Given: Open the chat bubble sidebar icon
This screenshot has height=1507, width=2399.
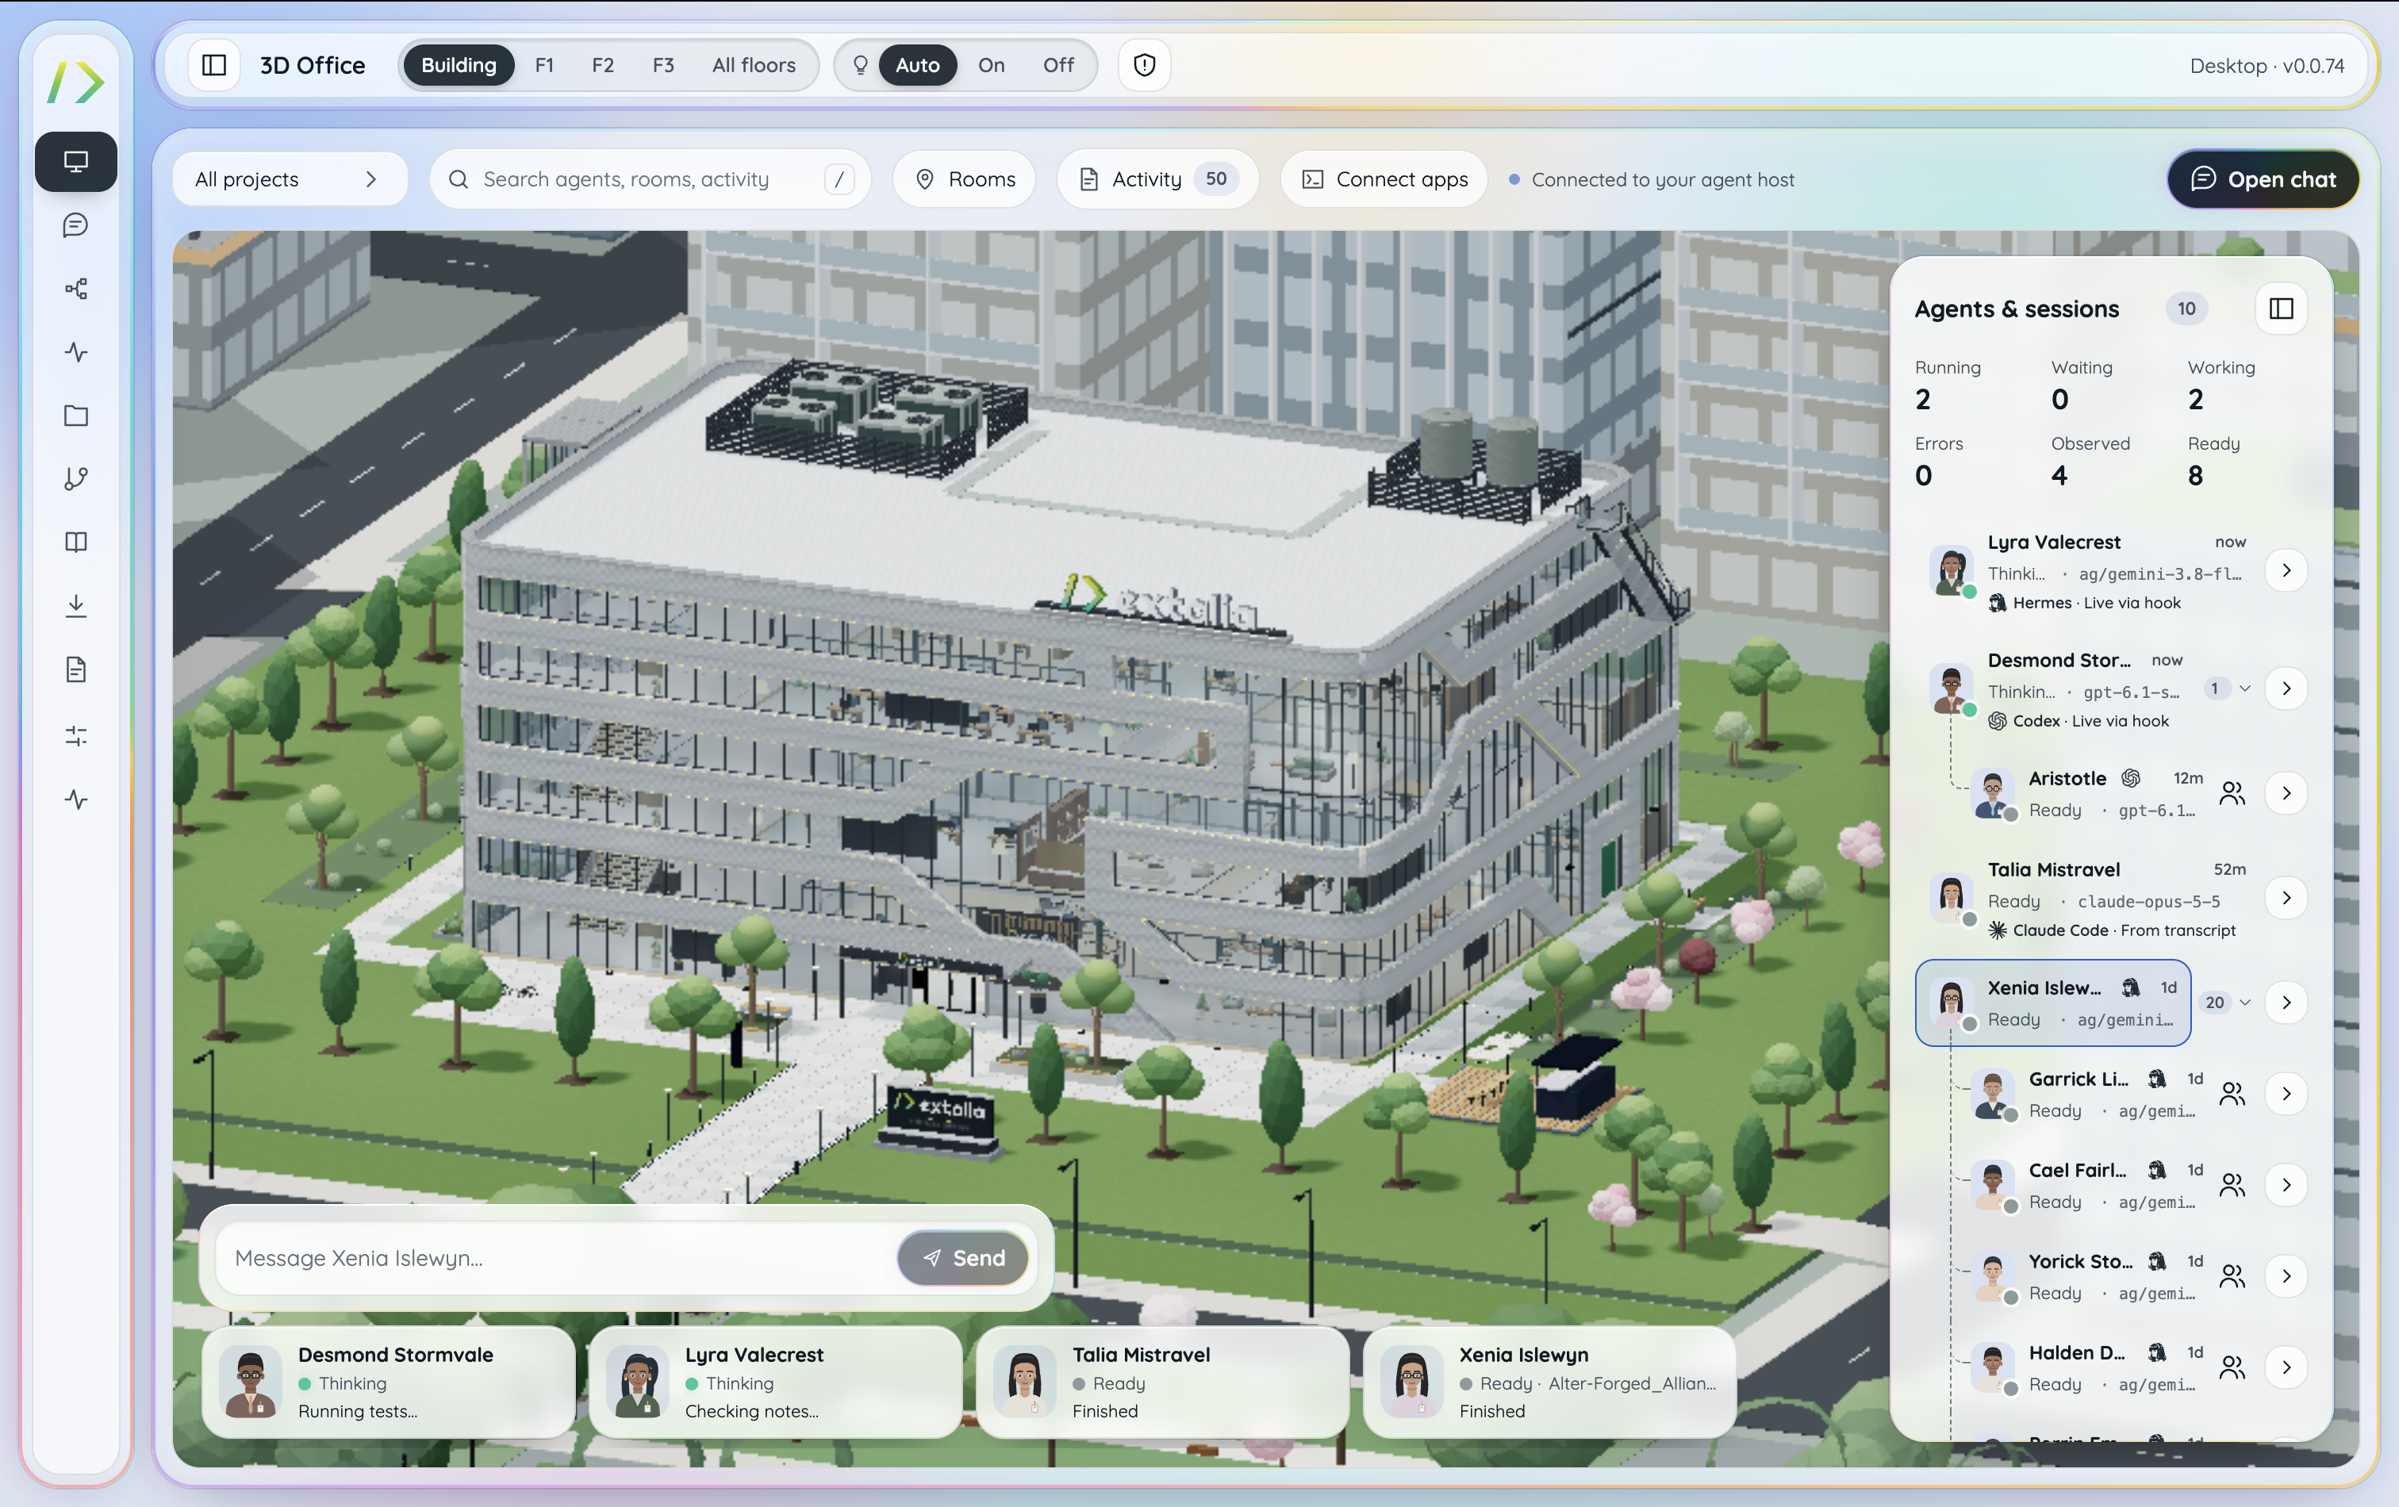Looking at the screenshot, I should click(x=75, y=225).
